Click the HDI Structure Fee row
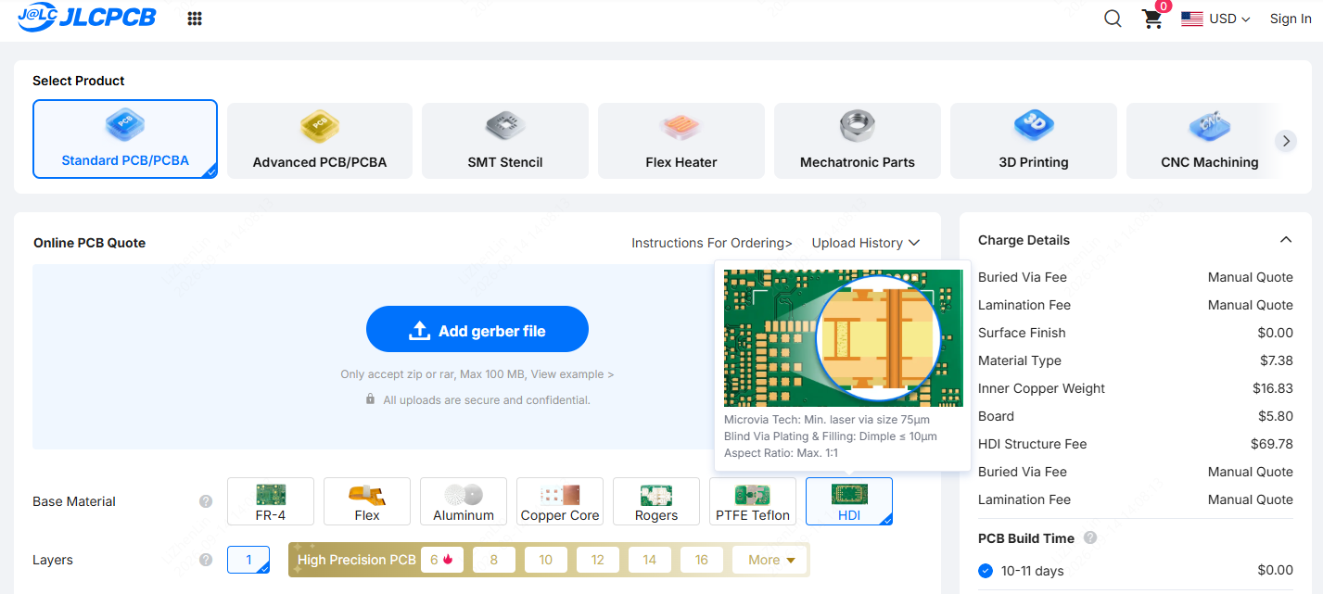 [1136, 444]
